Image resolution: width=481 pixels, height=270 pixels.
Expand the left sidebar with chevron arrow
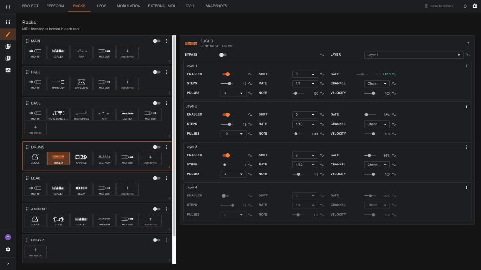tap(8, 263)
